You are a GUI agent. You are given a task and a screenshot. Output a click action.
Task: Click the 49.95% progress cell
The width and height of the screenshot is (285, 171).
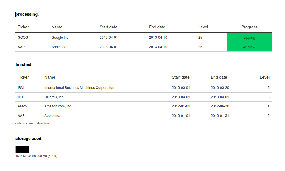pyautogui.click(x=249, y=47)
